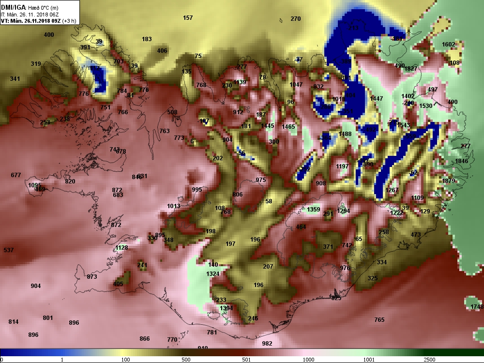Click the map value '1267'
This screenshot has height=363, width=484.
click(x=392, y=190)
